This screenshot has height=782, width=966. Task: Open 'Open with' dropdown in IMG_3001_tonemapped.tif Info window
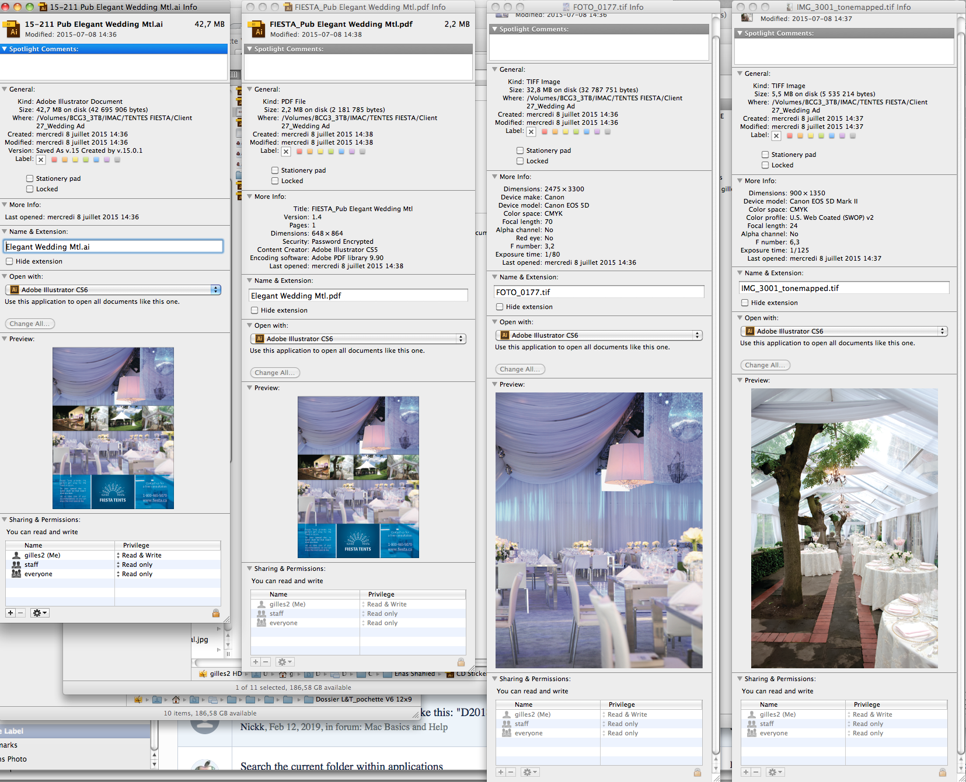tap(844, 331)
